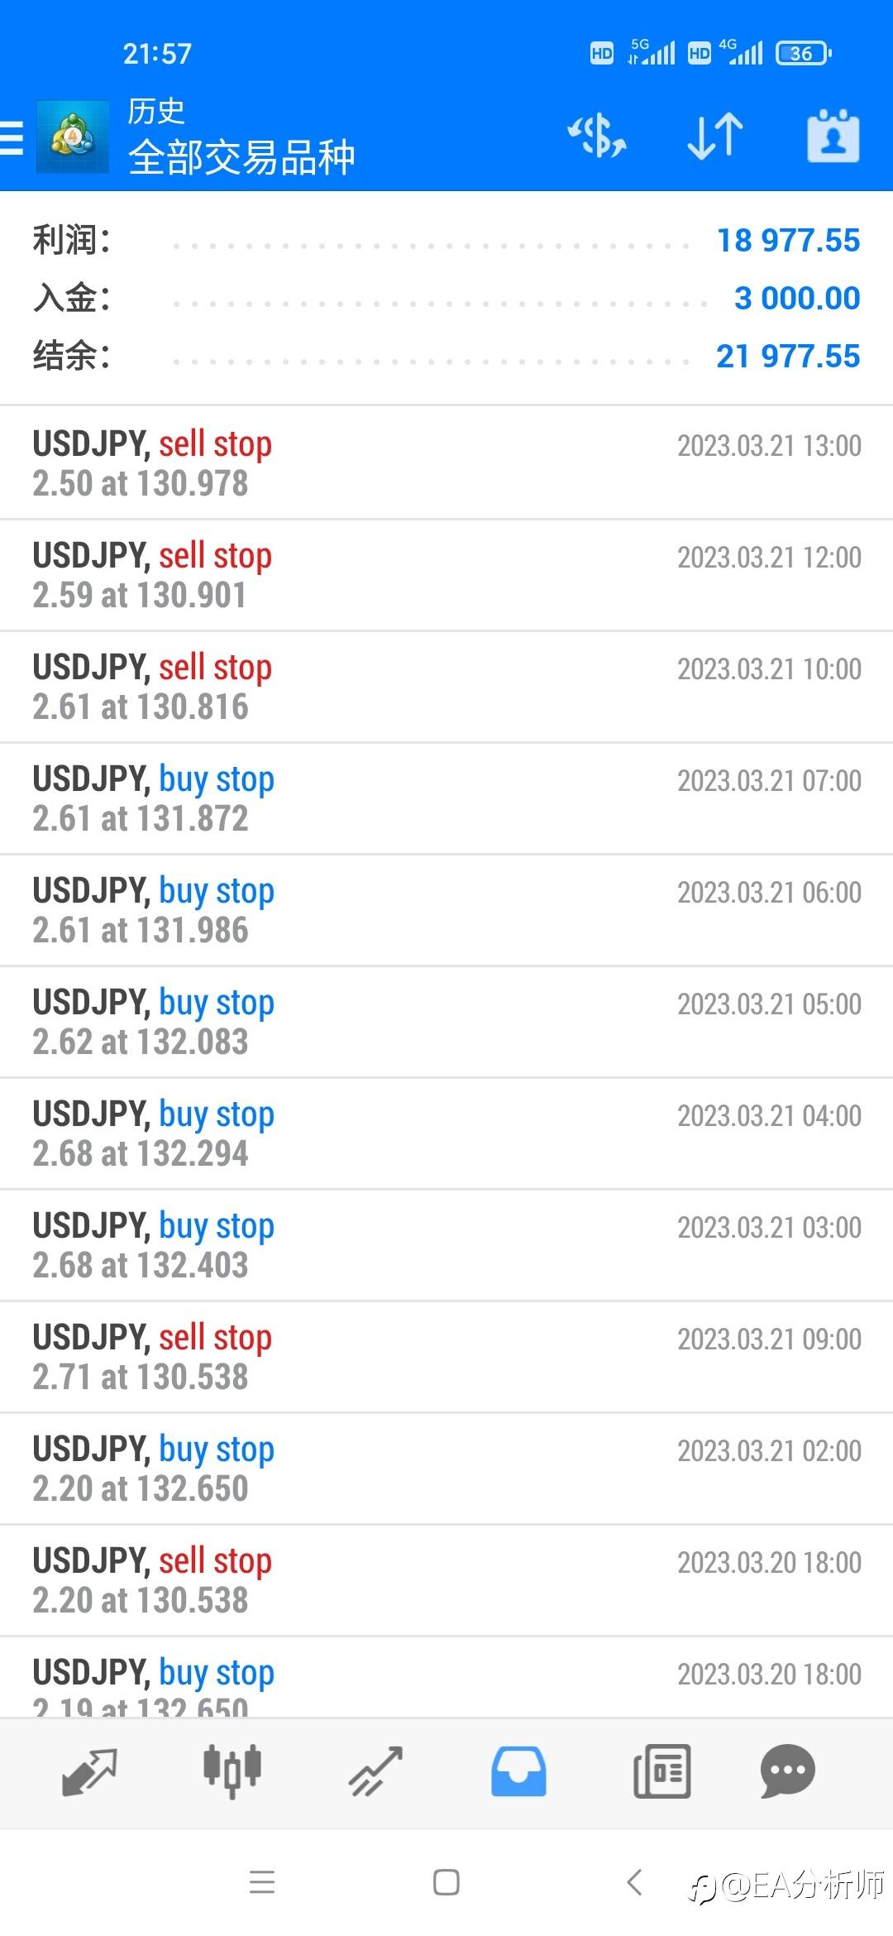Tap the sort arrows icon
This screenshot has height=1936, width=893.
(x=715, y=136)
